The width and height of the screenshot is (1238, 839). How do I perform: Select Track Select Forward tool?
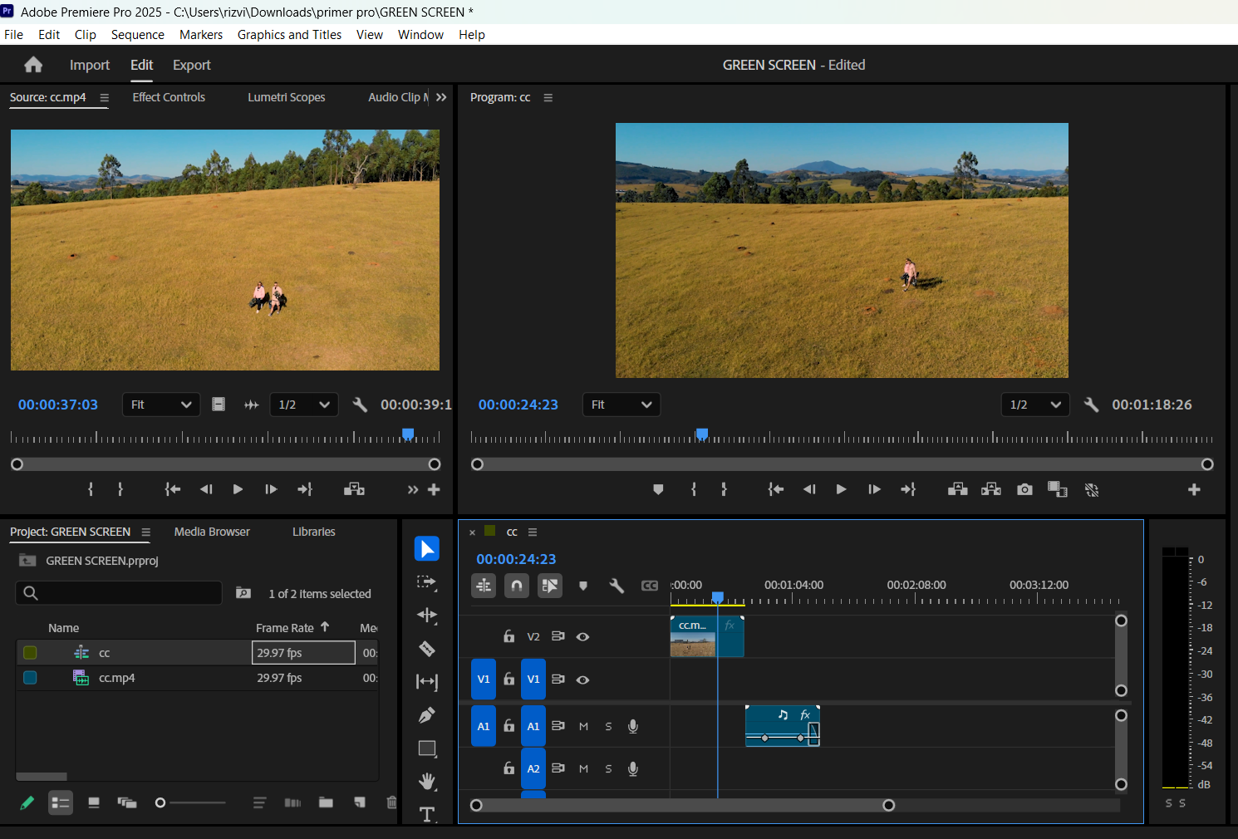point(427,582)
